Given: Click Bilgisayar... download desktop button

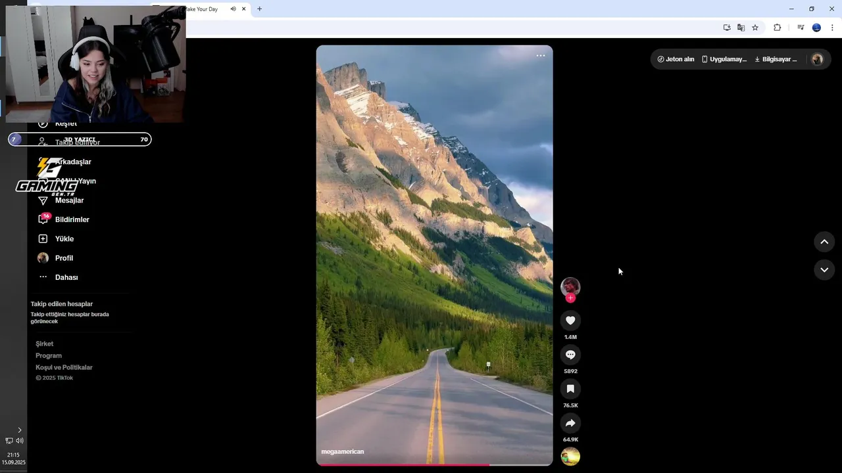Looking at the screenshot, I should pos(776,59).
